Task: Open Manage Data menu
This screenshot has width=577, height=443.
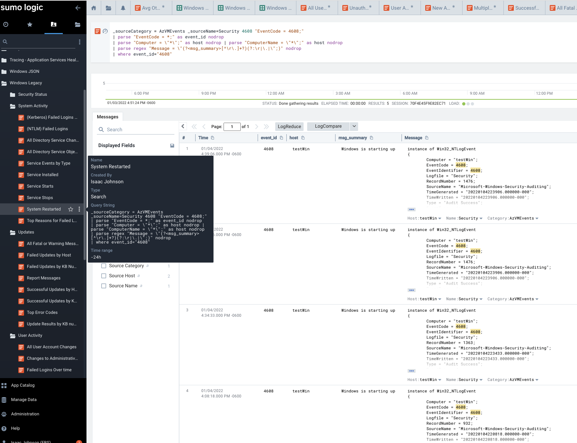Action: [24, 400]
